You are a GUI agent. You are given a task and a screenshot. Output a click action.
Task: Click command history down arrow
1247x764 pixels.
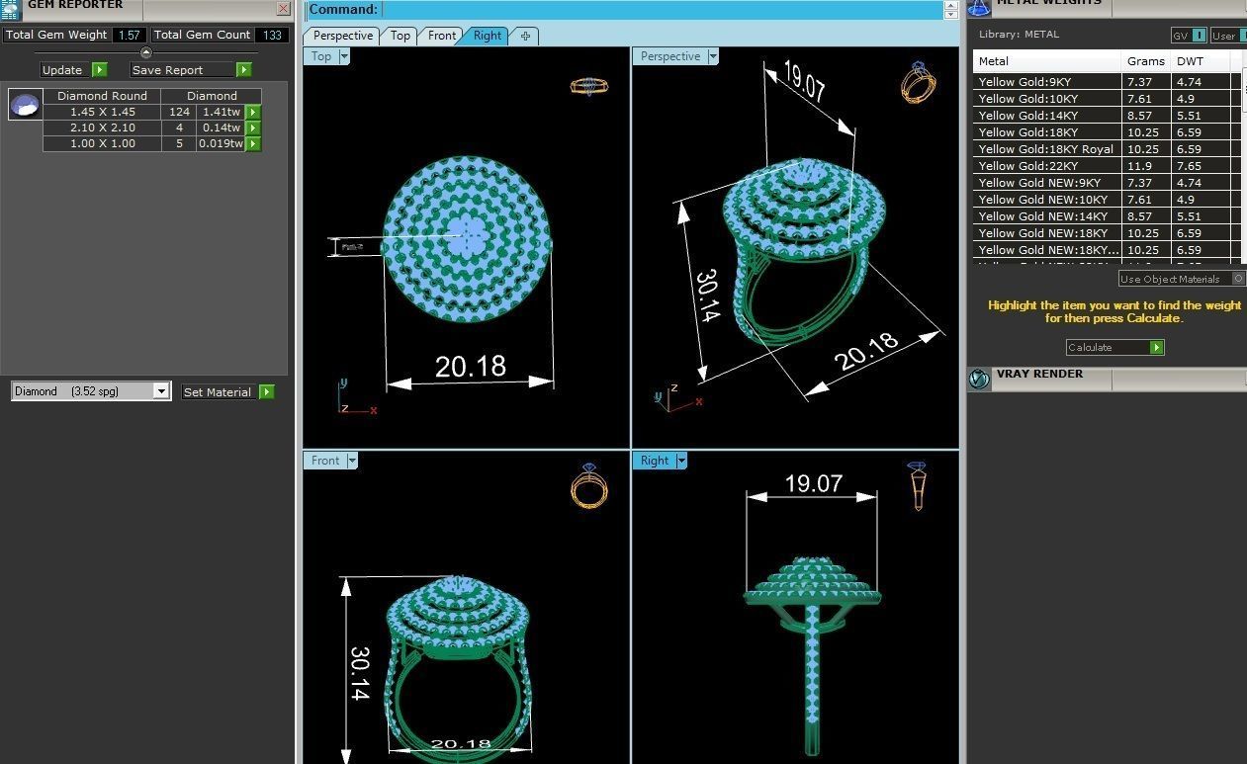pos(951,15)
